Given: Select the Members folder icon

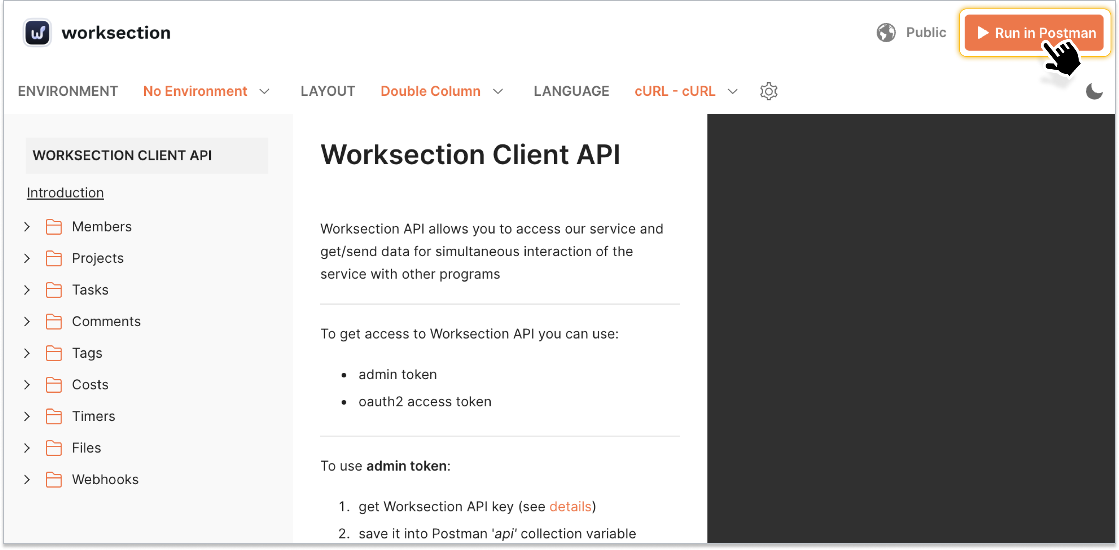Looking at the screenshot, I should point(54,226).
